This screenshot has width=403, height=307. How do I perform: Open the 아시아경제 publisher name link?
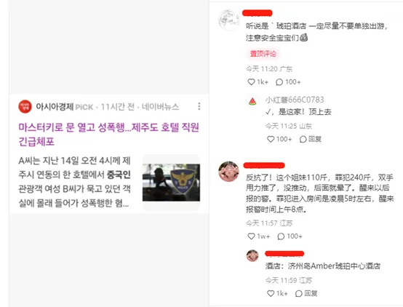[x=55, y=106]
